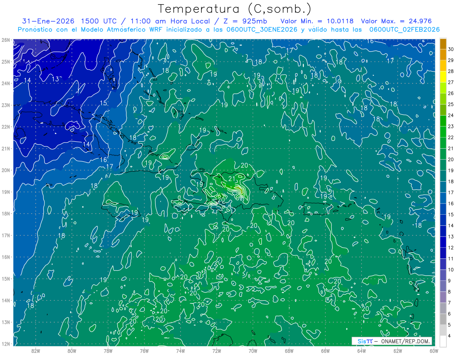Click the '74W' longitude axis label
Screen dimensions: 461x356
(180, 351)
